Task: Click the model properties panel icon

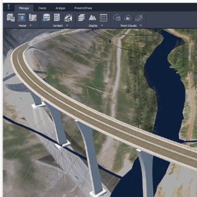Action: pos(22,18)
